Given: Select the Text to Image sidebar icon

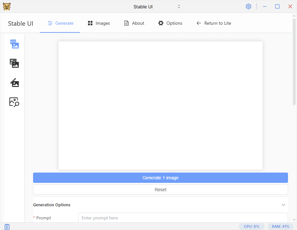Looking at the screenshot, I should (x=14, y=44).
